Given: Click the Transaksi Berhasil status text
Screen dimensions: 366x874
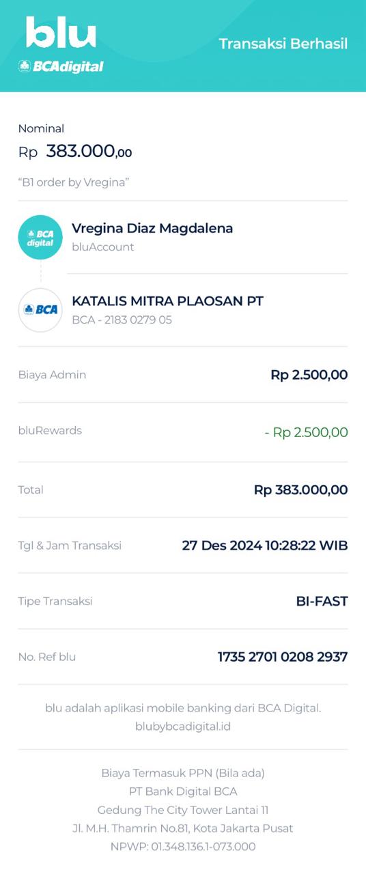Looking at the screenshot, I should pos(283,44).
